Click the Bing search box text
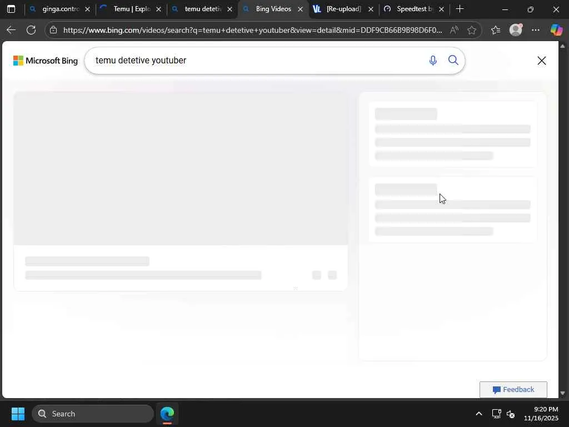Image resolution: width=569 pixels, height=427 pixels. click(141, 60)
